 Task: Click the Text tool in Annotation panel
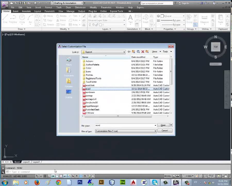[x=130, y=19]
